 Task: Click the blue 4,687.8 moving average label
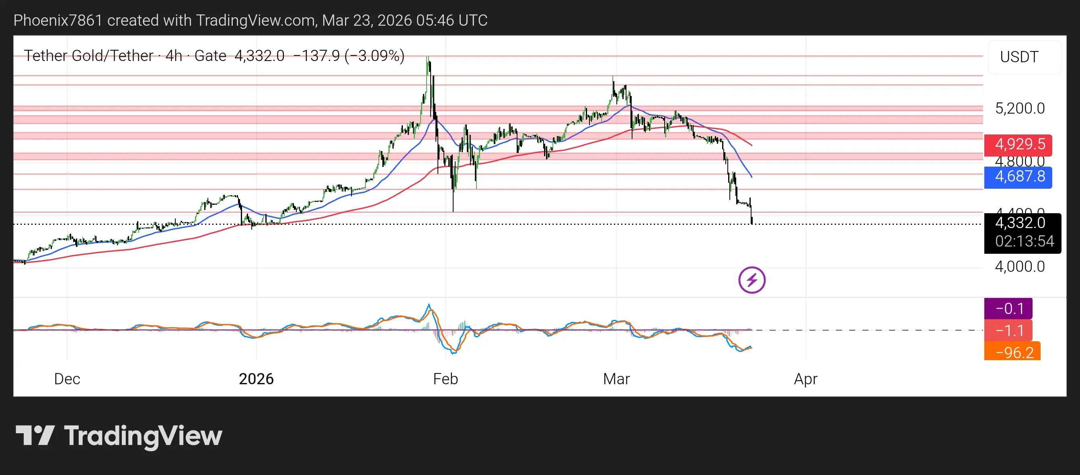[1018, 177]
